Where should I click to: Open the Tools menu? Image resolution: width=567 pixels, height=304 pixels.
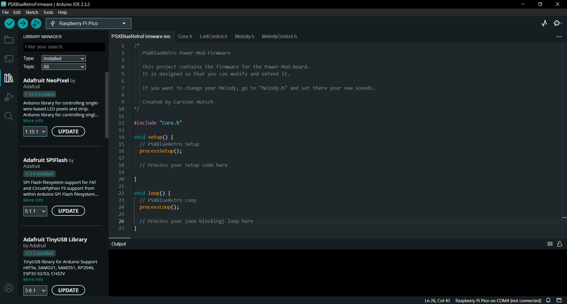[48, 12]
